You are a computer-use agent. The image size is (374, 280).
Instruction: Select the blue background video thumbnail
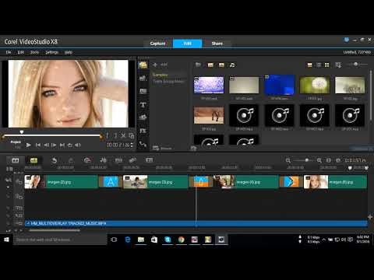(280, 85)
